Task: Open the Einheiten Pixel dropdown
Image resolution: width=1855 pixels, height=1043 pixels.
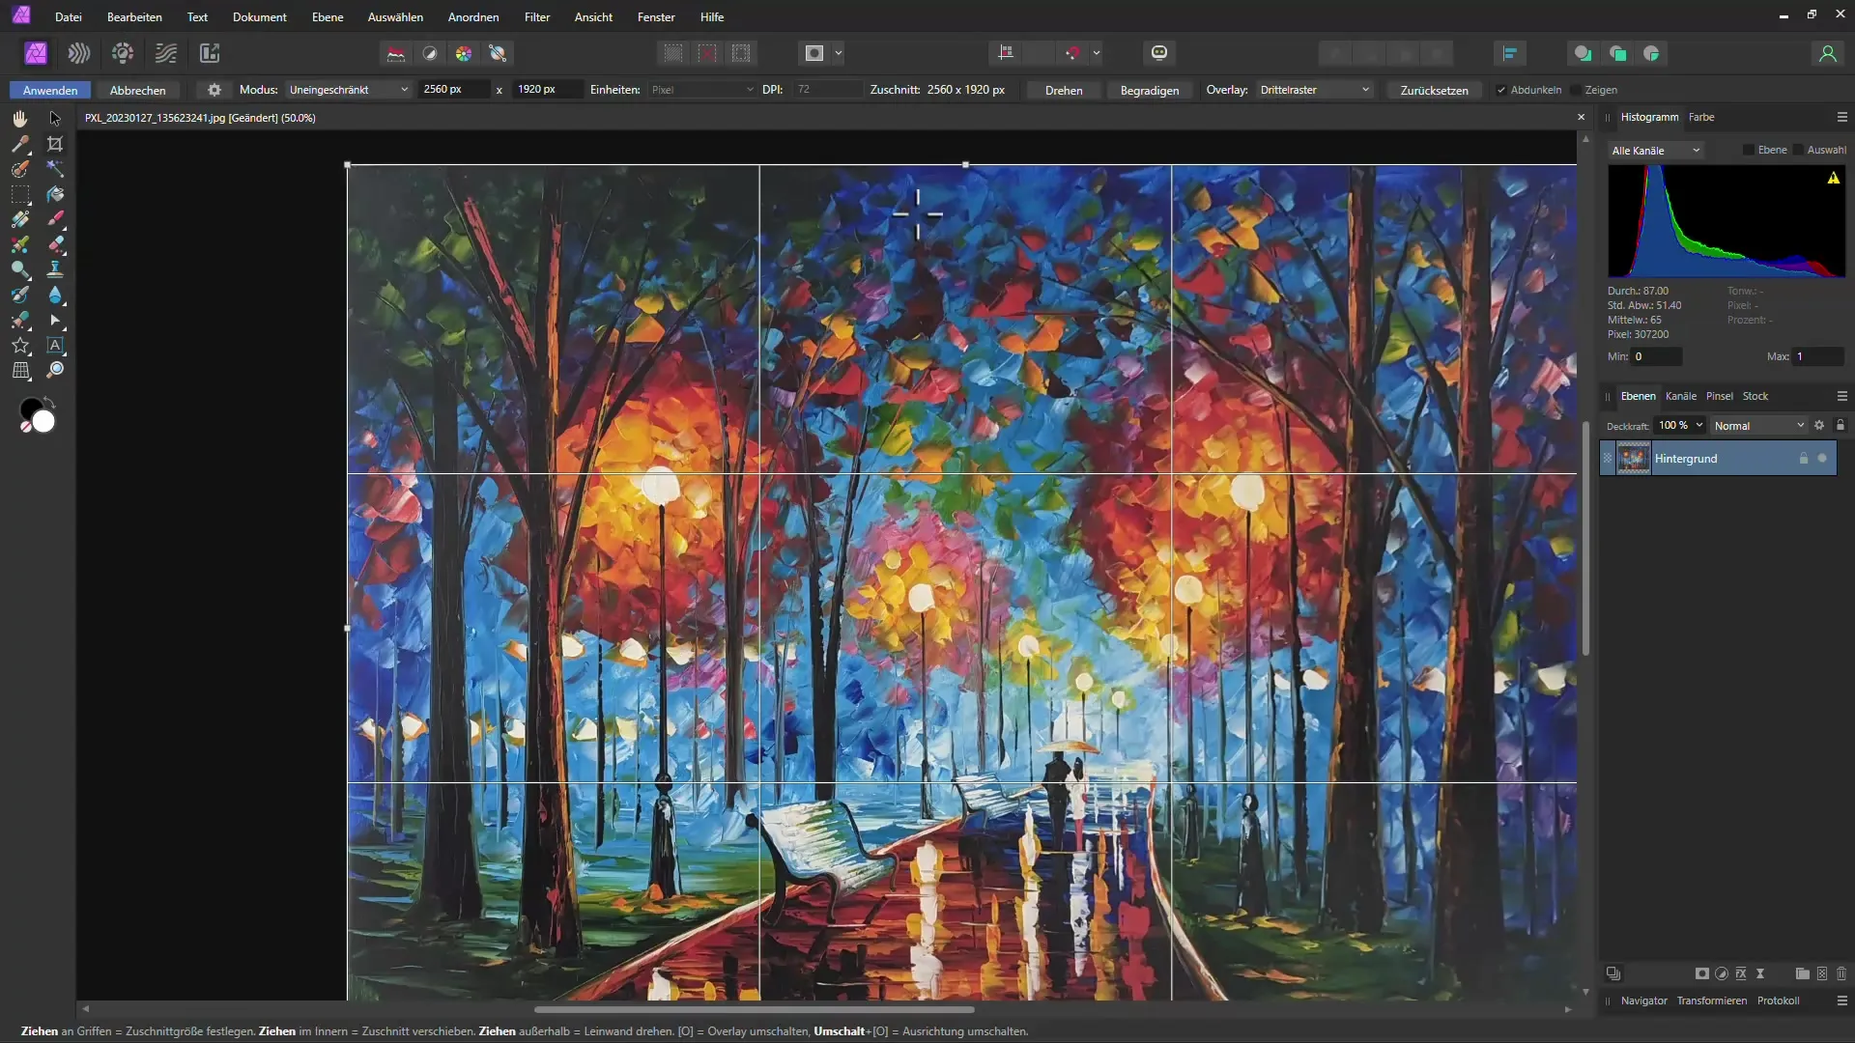Action: 701,90
